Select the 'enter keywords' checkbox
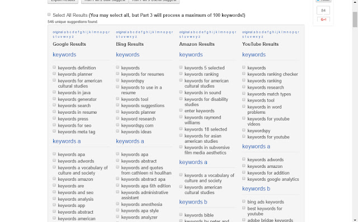Image resolution: width=358 pixels, height=222 pixels. pos(181,110)
